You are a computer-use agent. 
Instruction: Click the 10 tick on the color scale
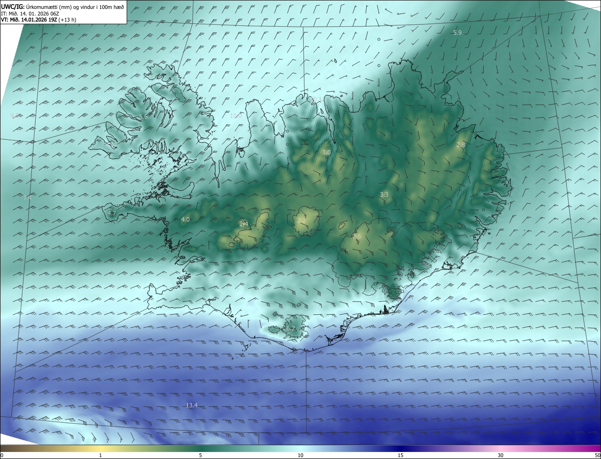click(300, 455)
